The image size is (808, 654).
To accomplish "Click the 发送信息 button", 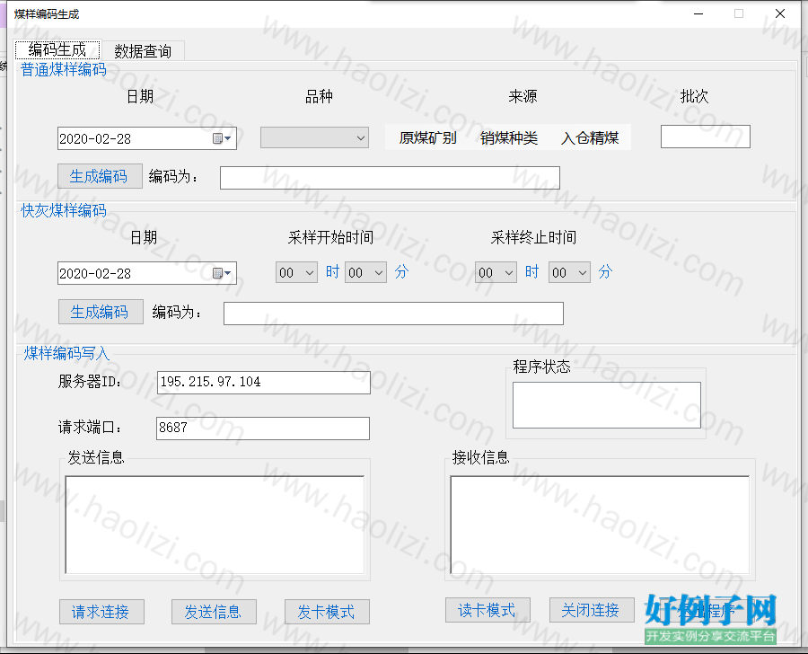I will pyautogui.click(x=214, y=612).
